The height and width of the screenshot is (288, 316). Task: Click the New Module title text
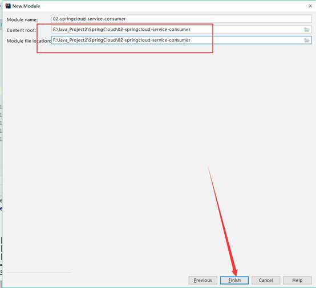point(26,6)
